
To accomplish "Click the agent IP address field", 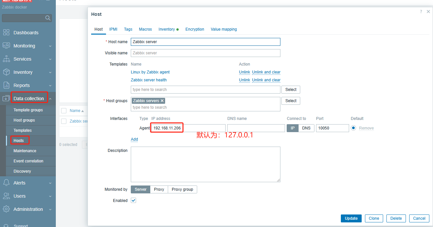I will [188, 128].
